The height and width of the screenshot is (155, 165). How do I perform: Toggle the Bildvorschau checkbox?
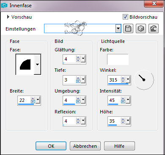pyautogui.click(x=125, y=17)
